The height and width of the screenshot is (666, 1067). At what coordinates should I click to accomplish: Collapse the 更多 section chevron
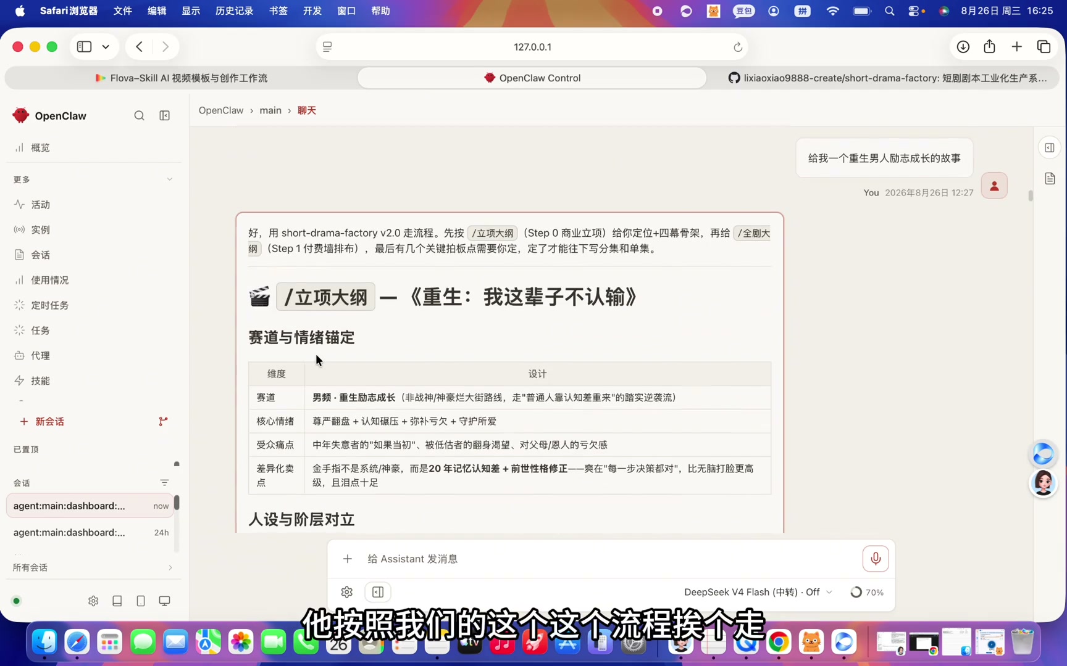(170, 179)
